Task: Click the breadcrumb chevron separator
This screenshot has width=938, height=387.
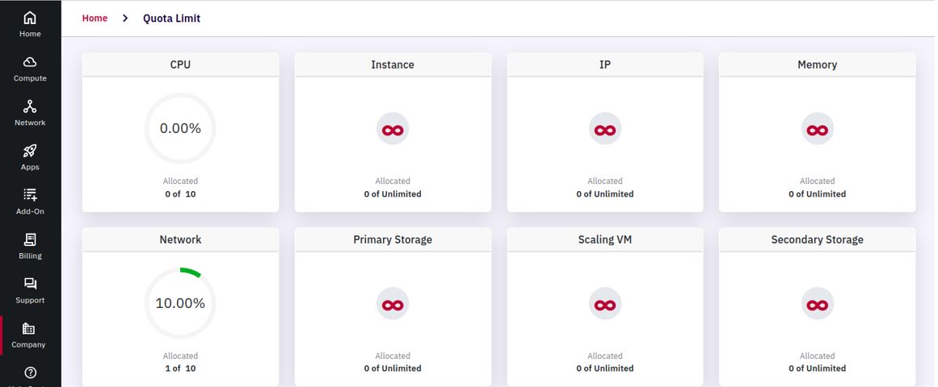Action: click(x=125, y=19)
